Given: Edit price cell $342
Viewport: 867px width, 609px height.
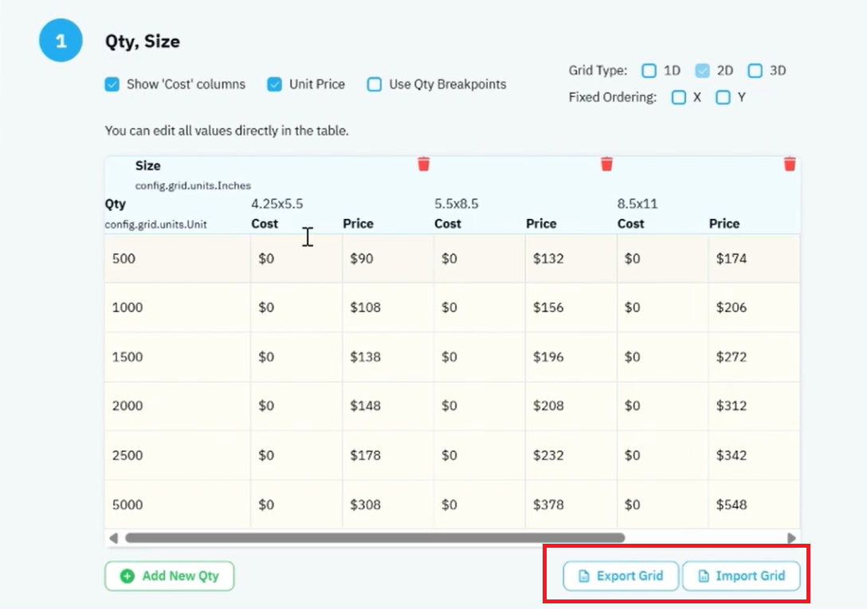Looking at the screenshot, I should point(754,455).
